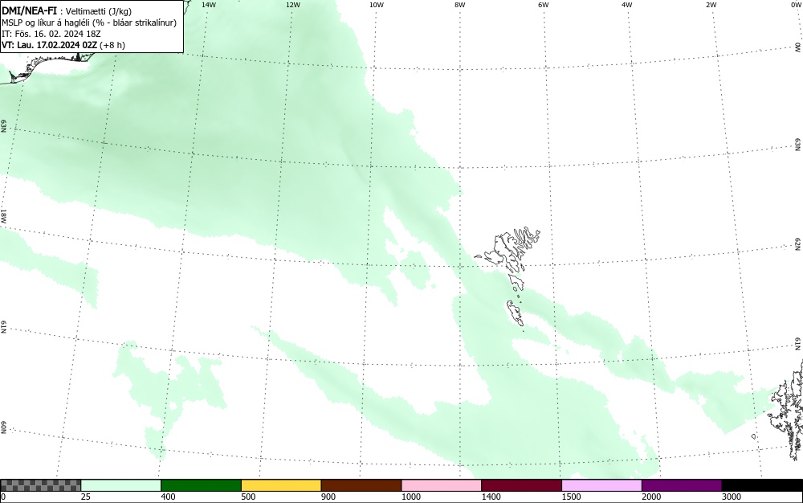The height and width of the screenshot is (503, 803).
Task: Click the pink 1000–1400 legend swatch
Action: click(x=442, y=485)
